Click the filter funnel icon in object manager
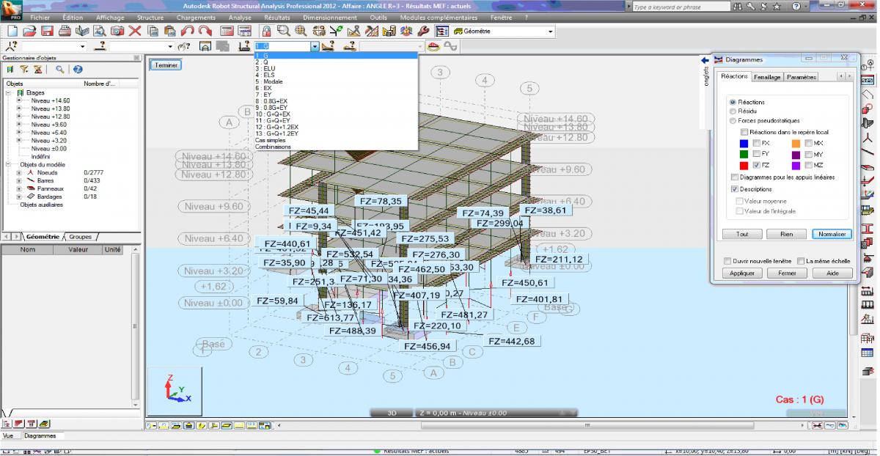The width and height of the screenshot is (880, 456). click(24, 69)
